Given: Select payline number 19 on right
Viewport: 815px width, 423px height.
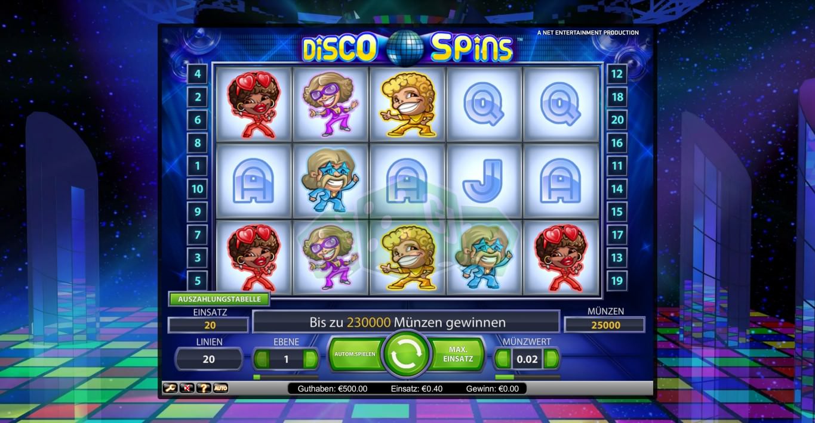Looking at the screenshot, I should [617, 280].
